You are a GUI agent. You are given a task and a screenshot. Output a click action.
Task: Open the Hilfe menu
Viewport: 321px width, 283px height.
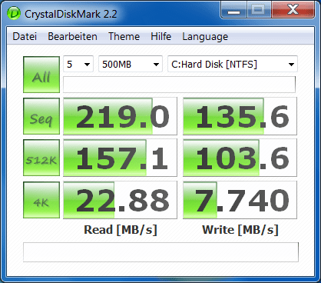point(160,36)
